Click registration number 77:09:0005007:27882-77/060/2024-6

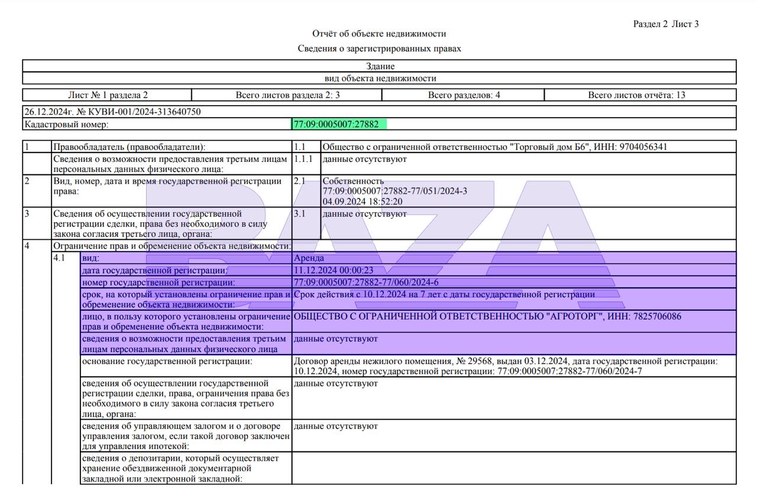click(366, 282)
